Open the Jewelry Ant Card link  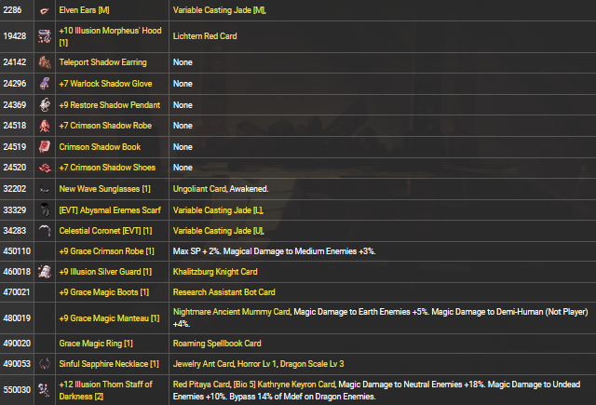pyautogui.click(x=203, y=364)
